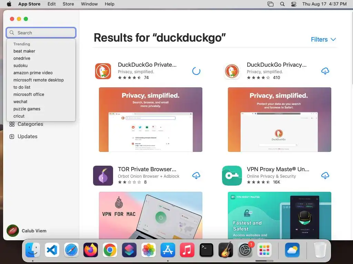Download VPN Proxy Master via cloud icon
Viewport: 353px width, 264px height.
pos(325,176)
